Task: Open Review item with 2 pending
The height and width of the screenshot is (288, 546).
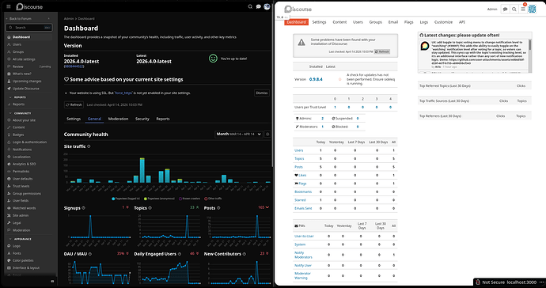Action: point(29,66)
